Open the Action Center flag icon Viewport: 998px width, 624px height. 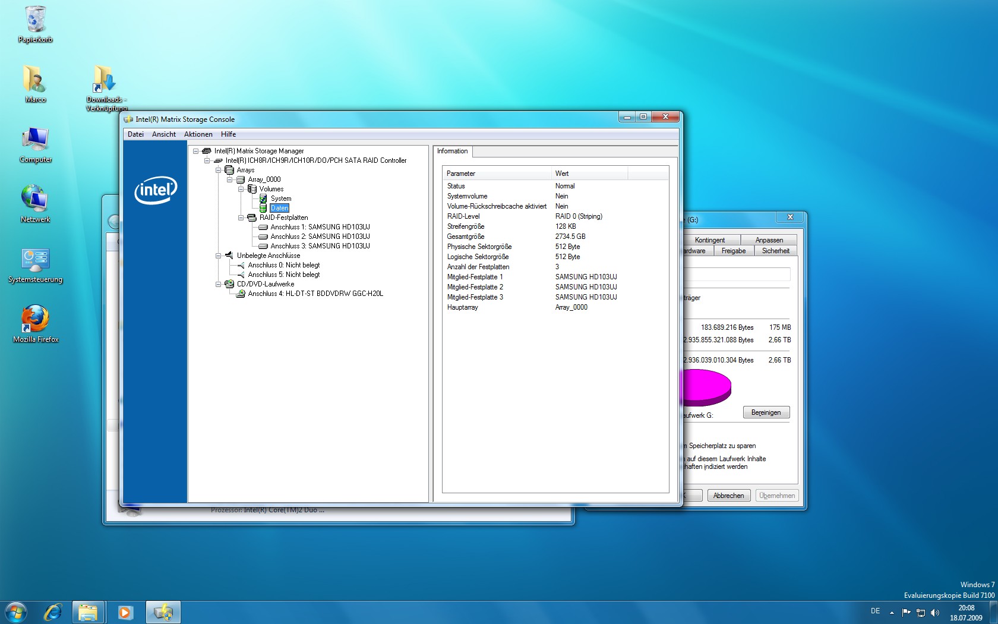(x=906, y=613)
